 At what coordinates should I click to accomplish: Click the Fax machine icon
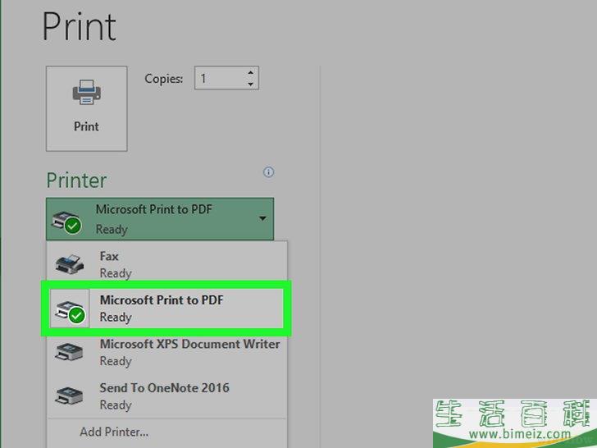pyautogui.click(x=70, y=264)
